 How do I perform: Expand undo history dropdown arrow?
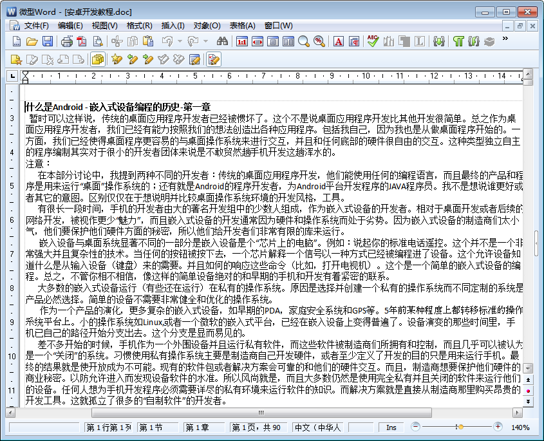[x=180, y=42]
